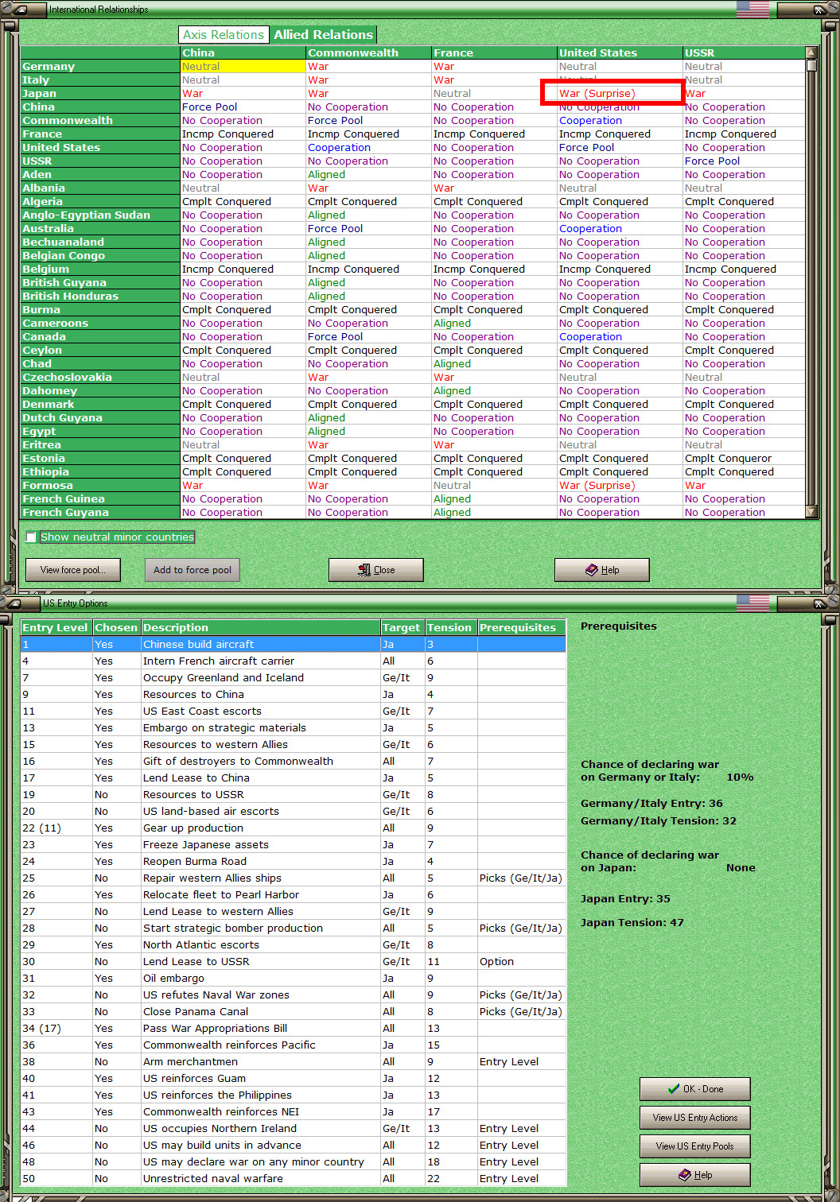Click US flag in International Relationships title bar
This screenshot has height=1202, width=840.
752,9
